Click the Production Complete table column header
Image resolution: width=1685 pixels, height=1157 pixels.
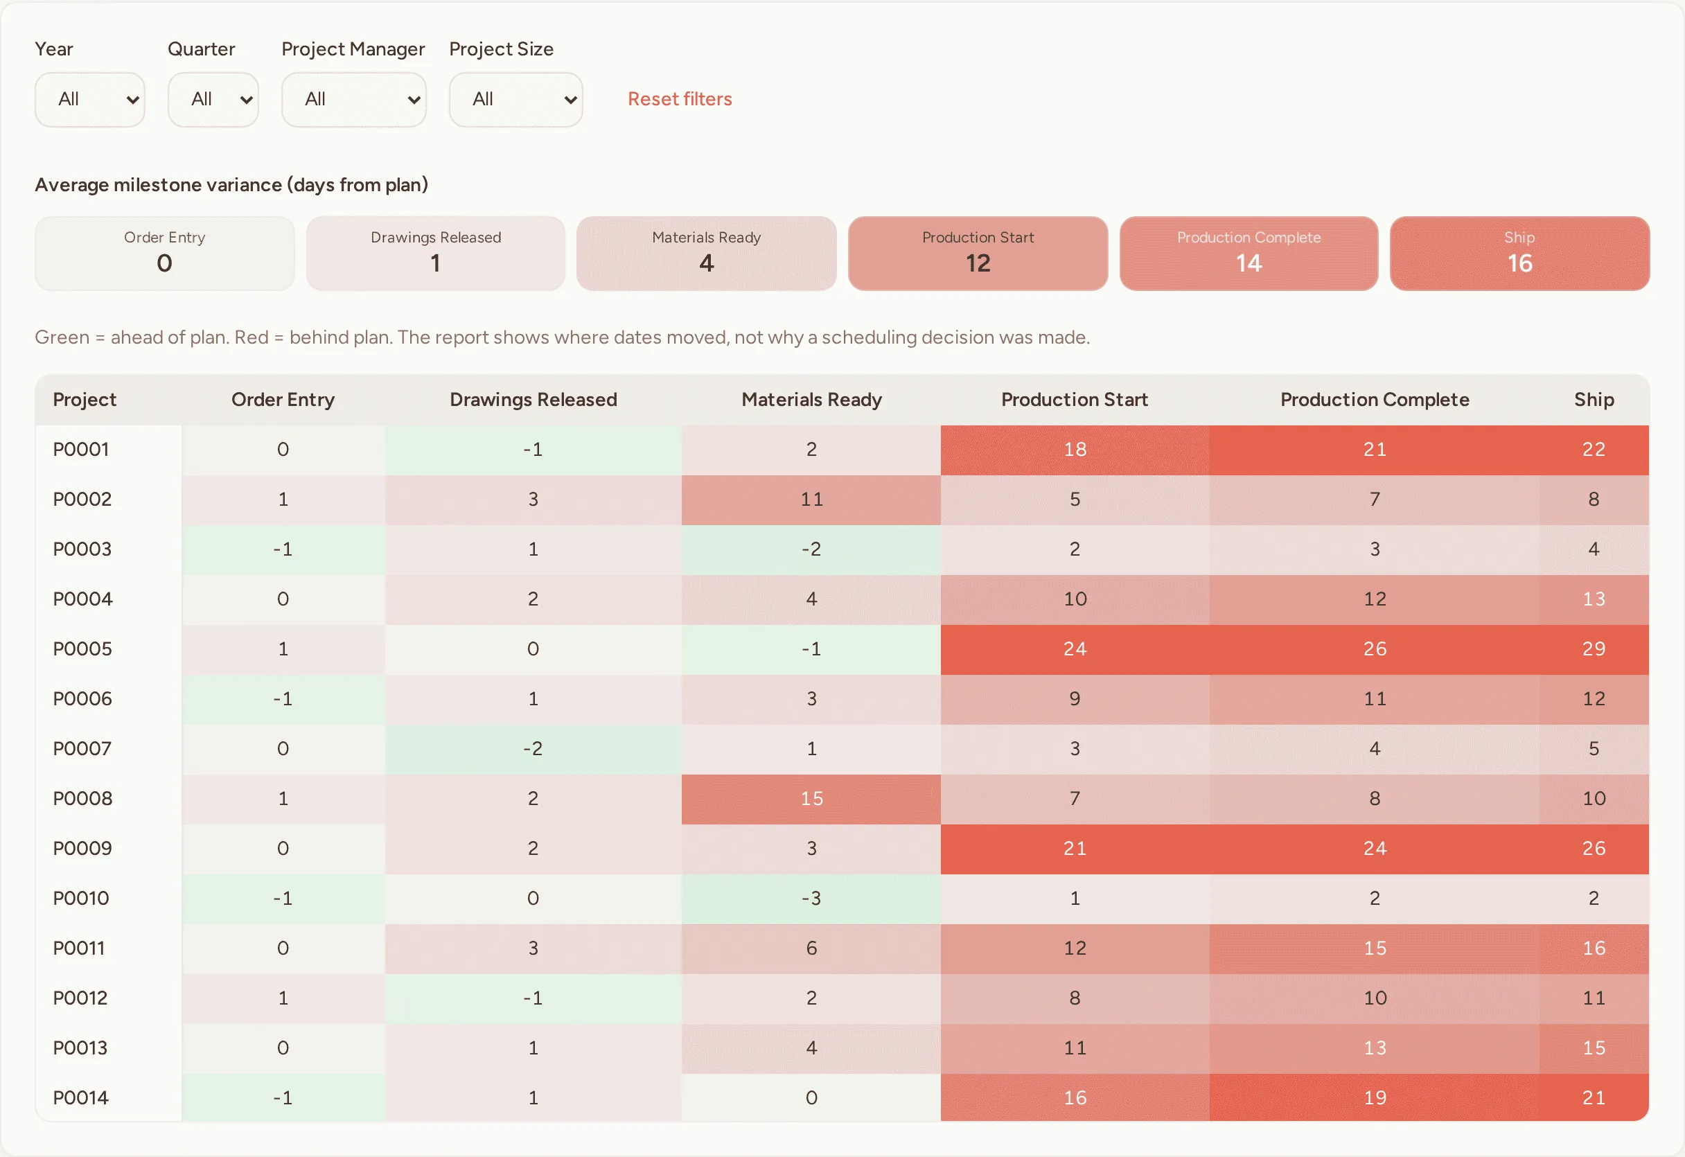point(1375,400)
